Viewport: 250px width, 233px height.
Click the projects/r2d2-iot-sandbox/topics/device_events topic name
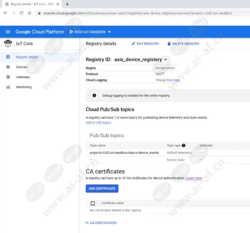(124, 152)
